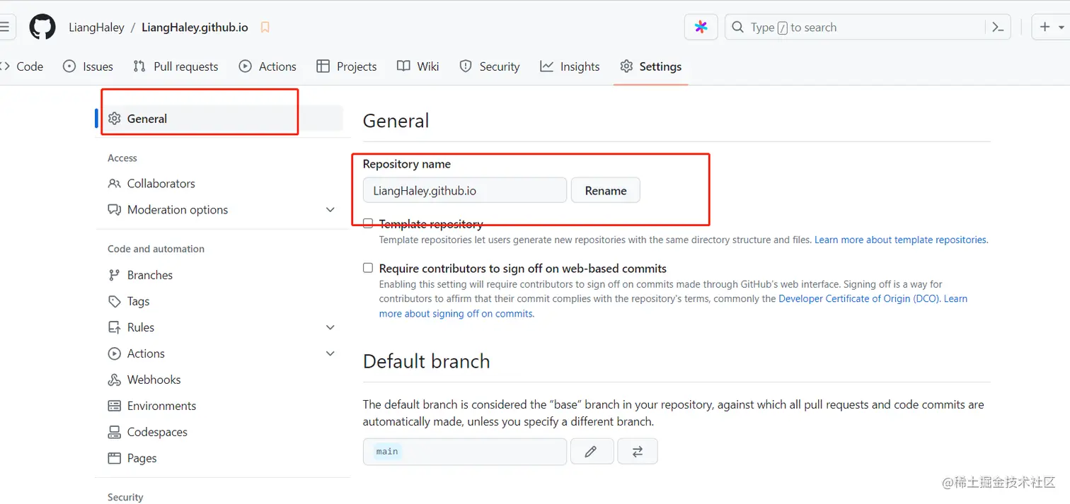Open Pages settings in sidebar
The width and height of the screenshot is (1070, 504).
point(142,458)
